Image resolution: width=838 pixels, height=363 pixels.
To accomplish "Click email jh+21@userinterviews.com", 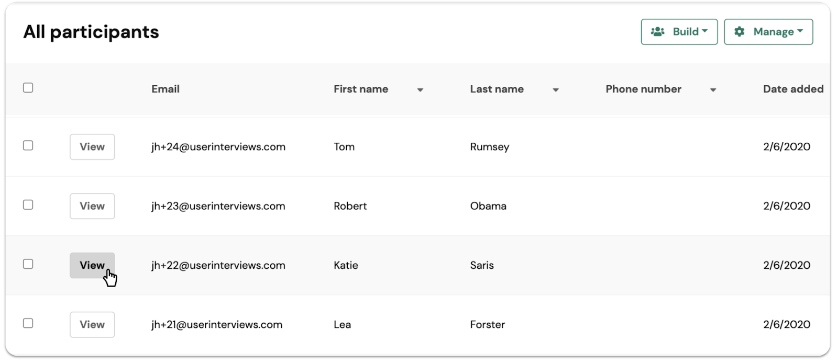I will pyautogui.click(x=217, y=324).
